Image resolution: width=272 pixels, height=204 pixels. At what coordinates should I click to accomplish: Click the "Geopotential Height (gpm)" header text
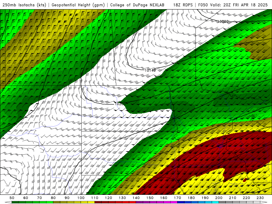78,5
